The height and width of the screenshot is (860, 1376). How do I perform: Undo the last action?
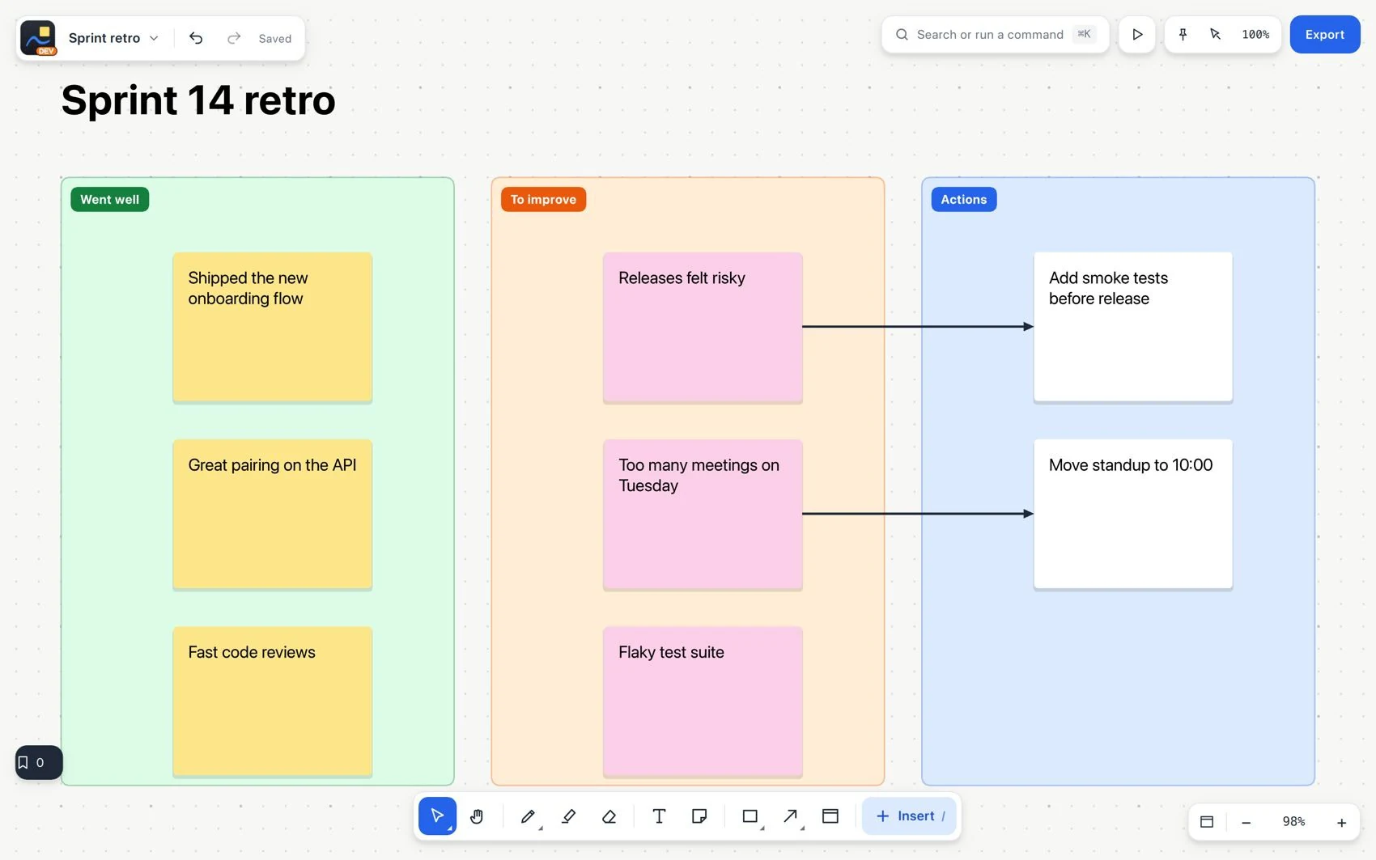[x=196, y=38]
